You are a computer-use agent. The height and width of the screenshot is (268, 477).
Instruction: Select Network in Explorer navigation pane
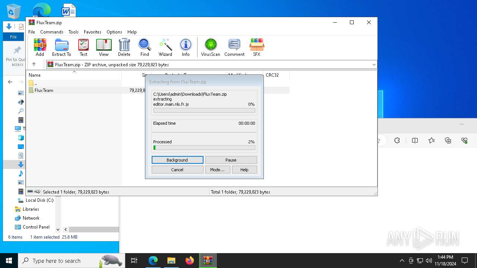pyautogui.click(x=27, y=218)
